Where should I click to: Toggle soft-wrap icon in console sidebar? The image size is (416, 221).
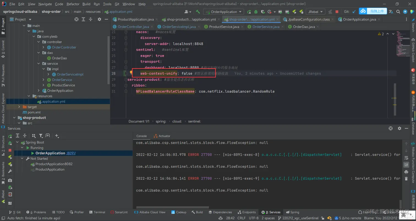click(x=406, y=158)
